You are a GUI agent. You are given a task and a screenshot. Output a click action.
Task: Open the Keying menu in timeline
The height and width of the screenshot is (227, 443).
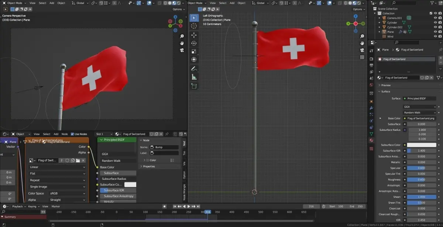click(x=33, y=206)
